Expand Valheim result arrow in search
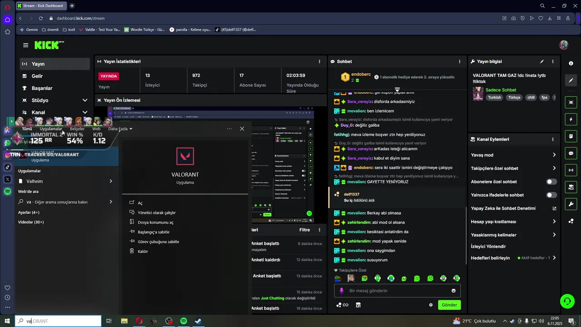The image size is (581, 327). tap(111, 181)
